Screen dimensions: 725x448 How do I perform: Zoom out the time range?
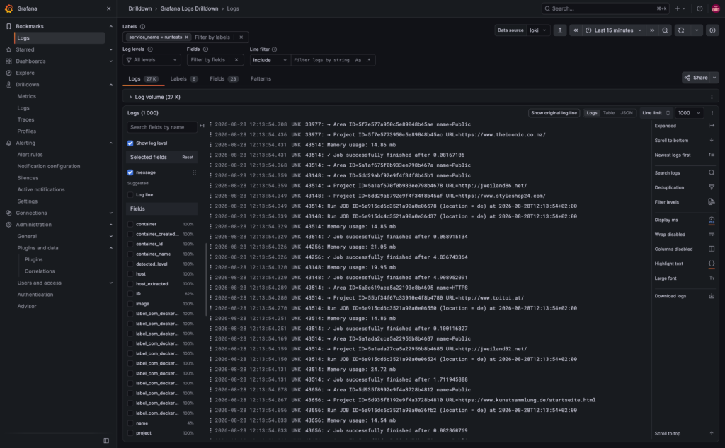coord(665,30)
